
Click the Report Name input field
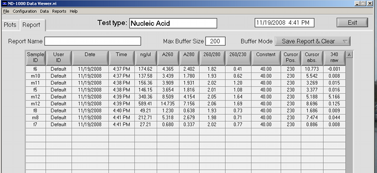pos(92,41)
